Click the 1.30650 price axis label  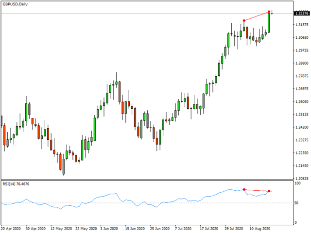tap(302, 37)
